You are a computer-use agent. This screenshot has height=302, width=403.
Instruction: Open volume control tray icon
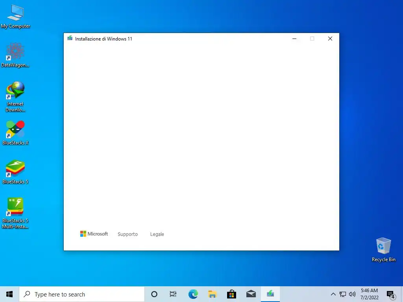[352, 294]
